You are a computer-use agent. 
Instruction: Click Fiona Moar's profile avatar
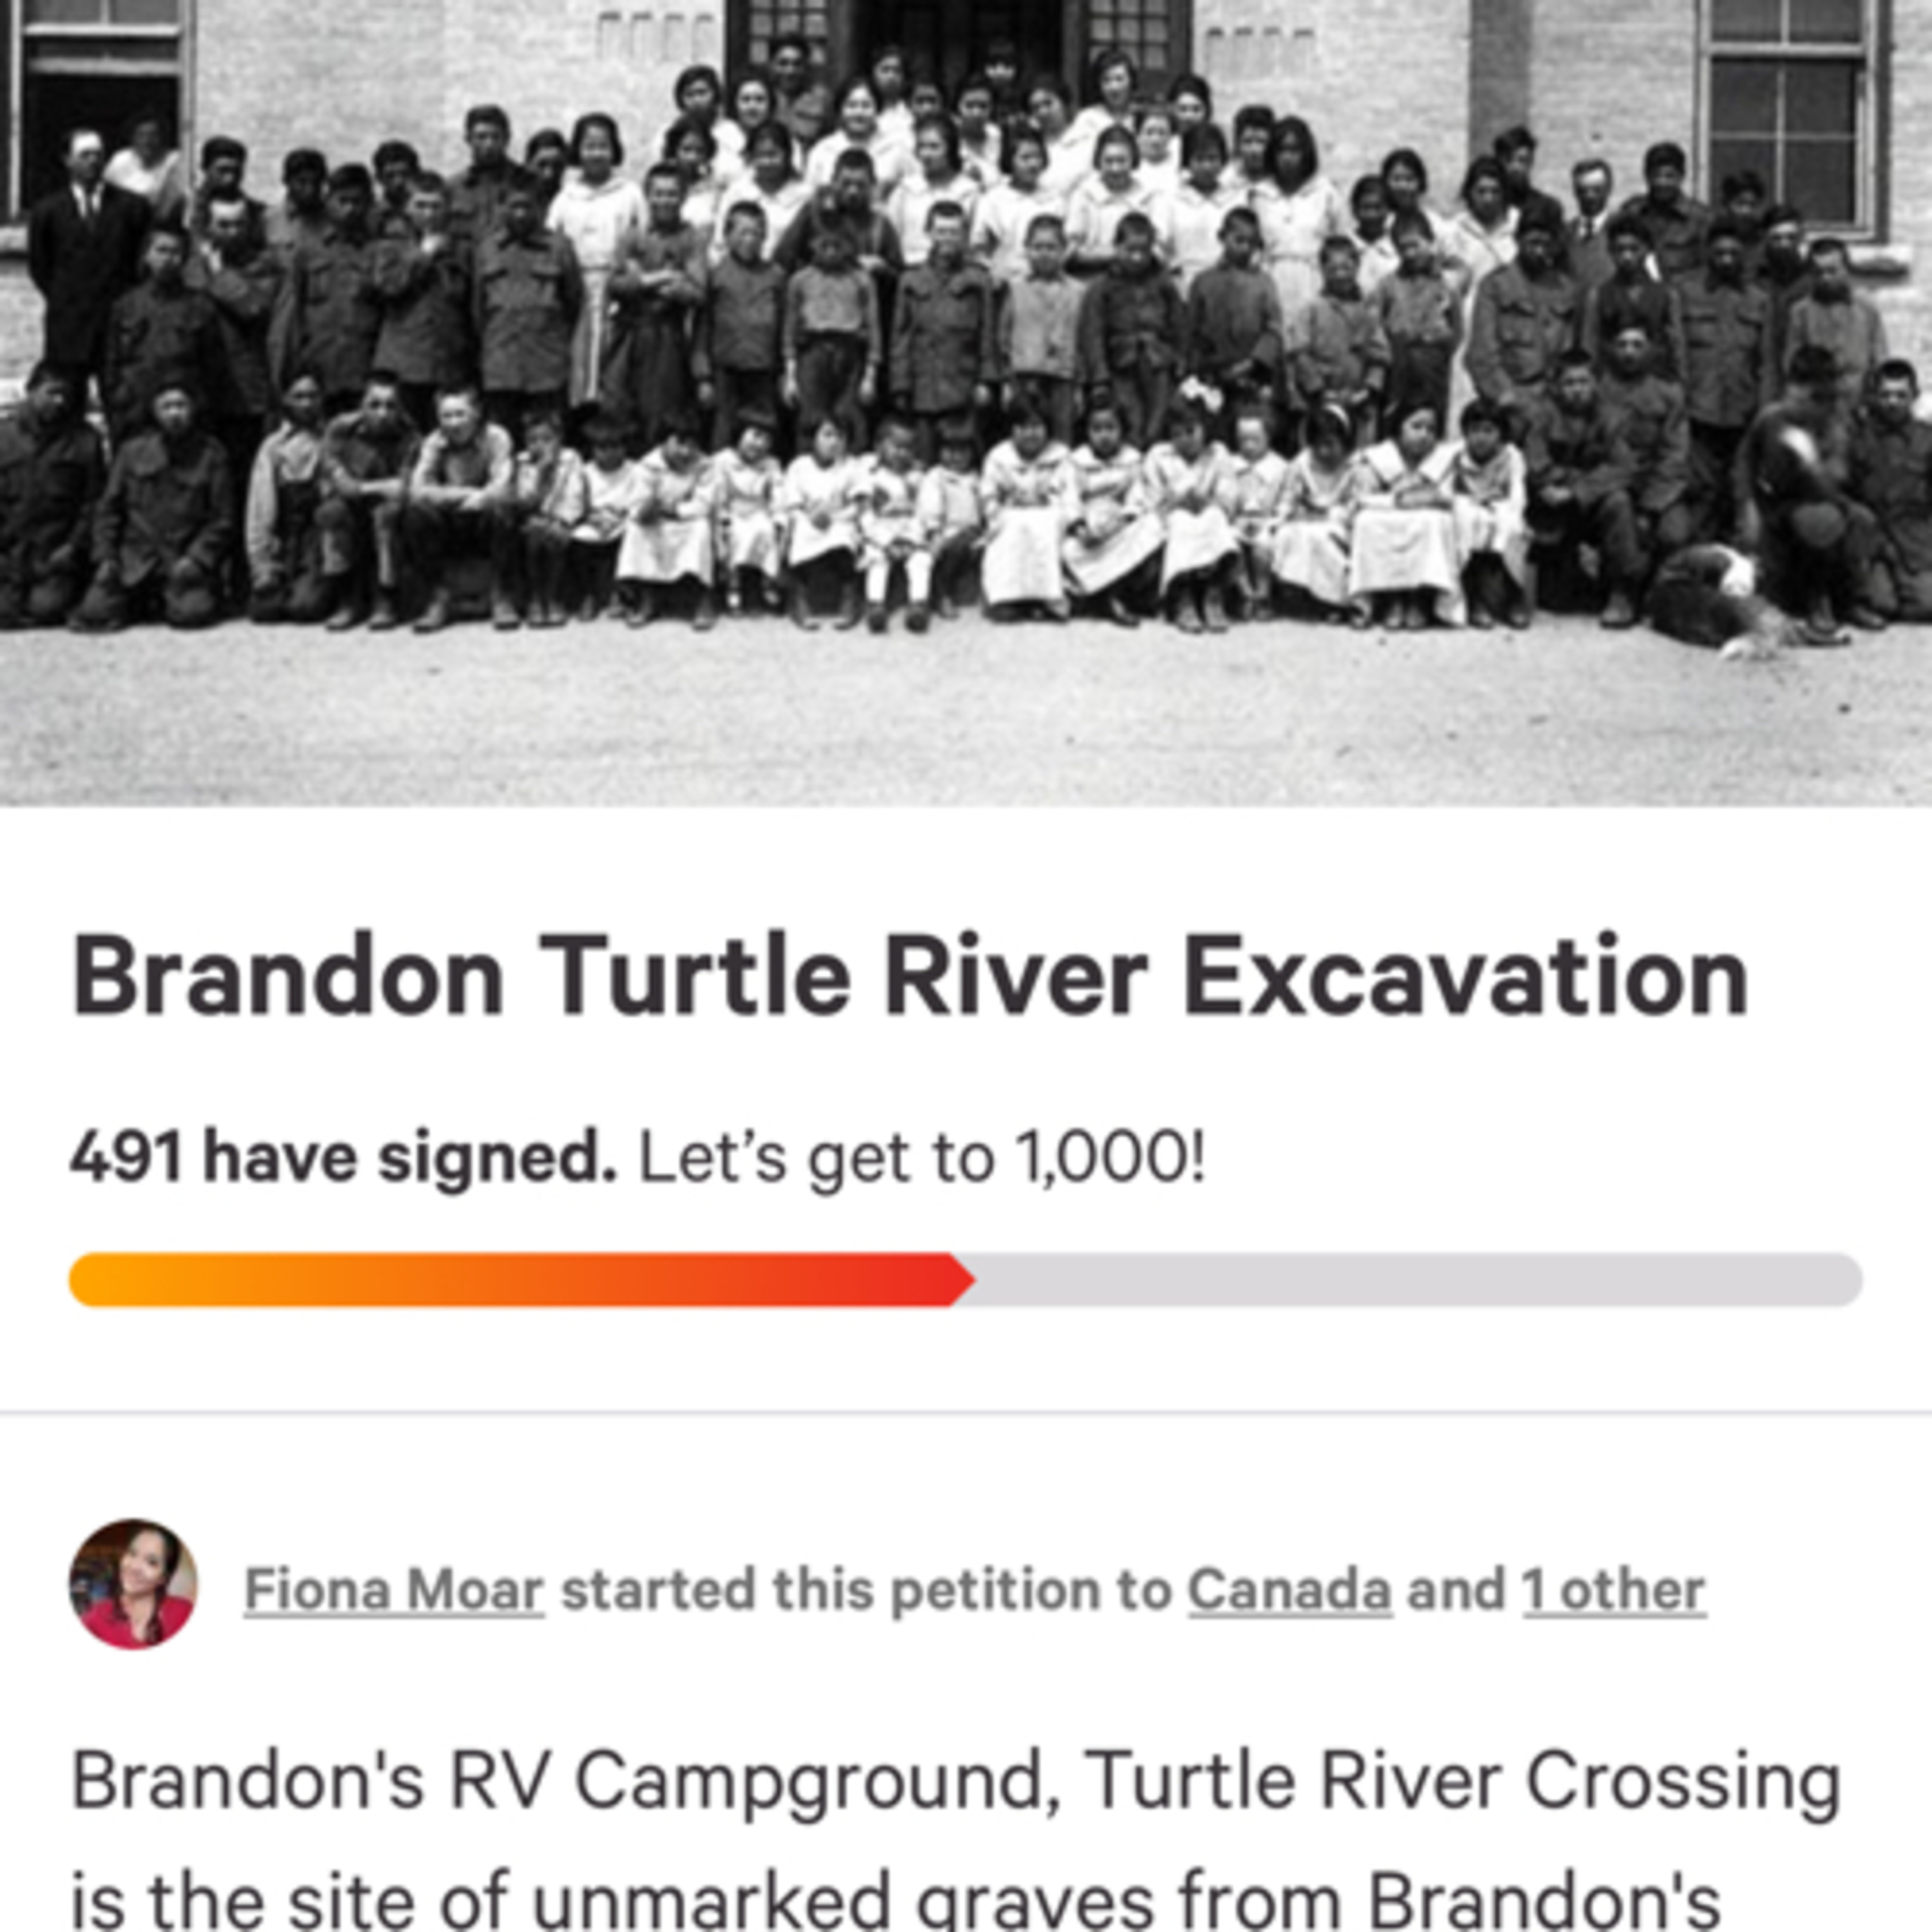pyautogui.click(x=133, y=1584)
